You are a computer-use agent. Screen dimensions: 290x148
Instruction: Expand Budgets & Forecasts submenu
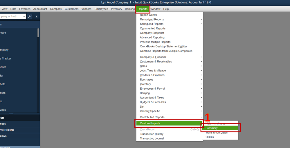170,102
